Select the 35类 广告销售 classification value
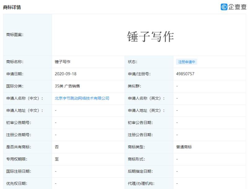Screen dimensions: 248x189 coord(67,86)
